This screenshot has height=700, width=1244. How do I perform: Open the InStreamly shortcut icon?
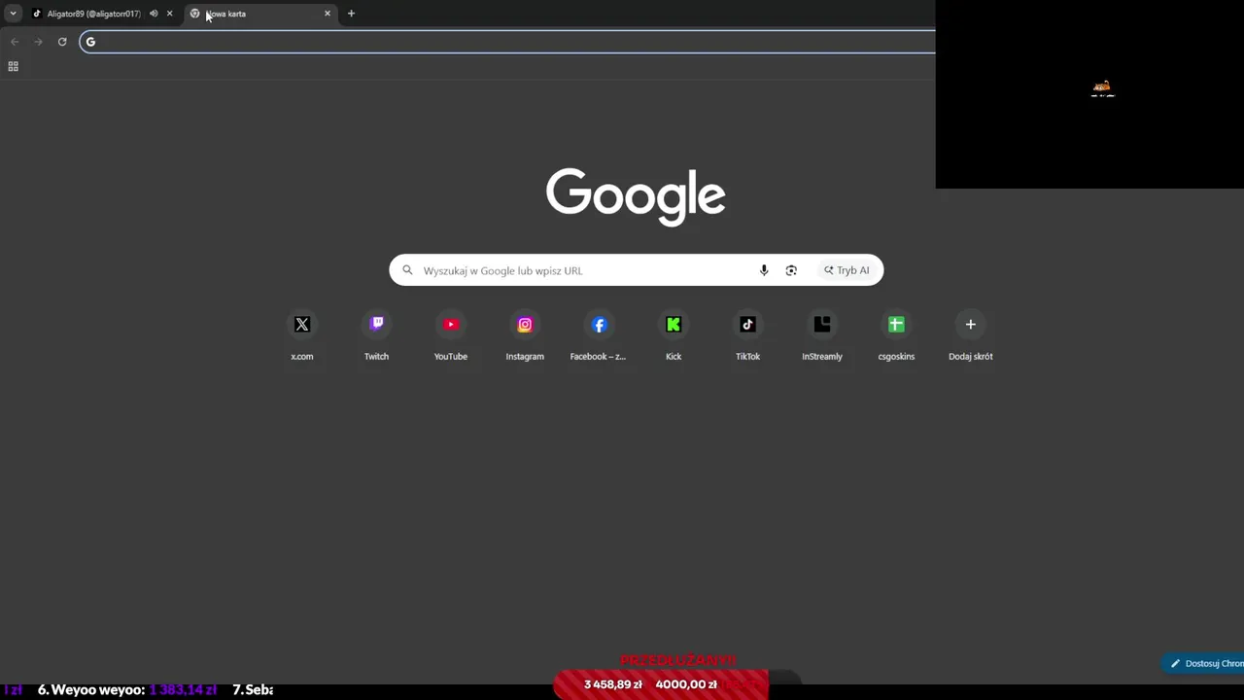822,325
